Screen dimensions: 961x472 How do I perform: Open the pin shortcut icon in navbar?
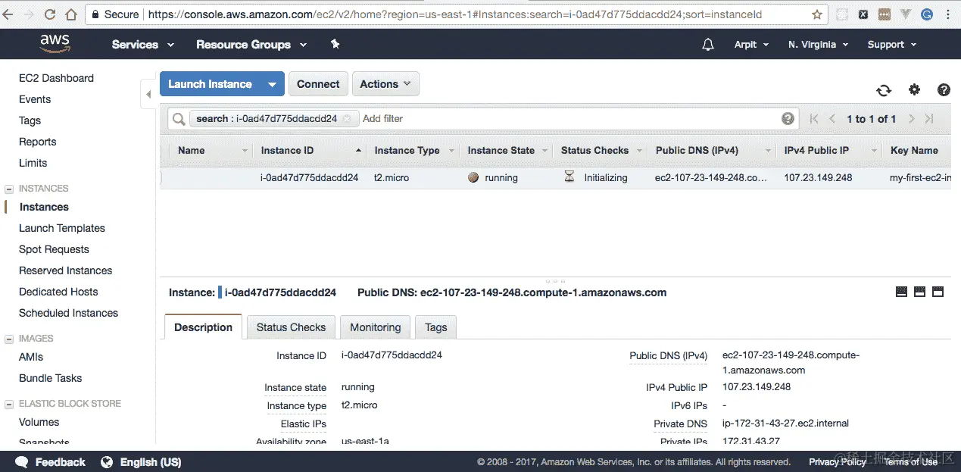coord(335,44)
